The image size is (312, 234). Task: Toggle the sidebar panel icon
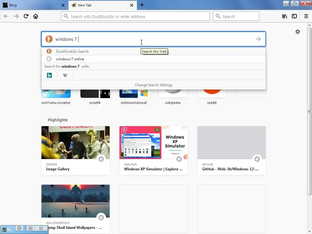[x=294, y=16]
